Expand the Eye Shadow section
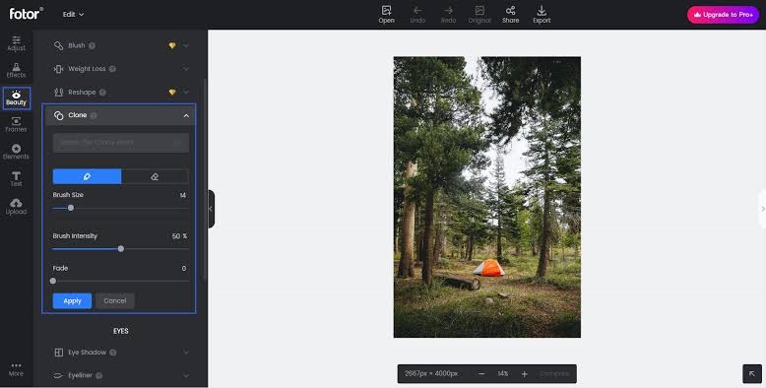 click(x=186, y=352)
